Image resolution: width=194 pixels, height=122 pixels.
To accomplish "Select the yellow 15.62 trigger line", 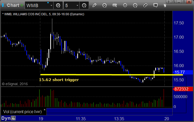I will 112,75.
